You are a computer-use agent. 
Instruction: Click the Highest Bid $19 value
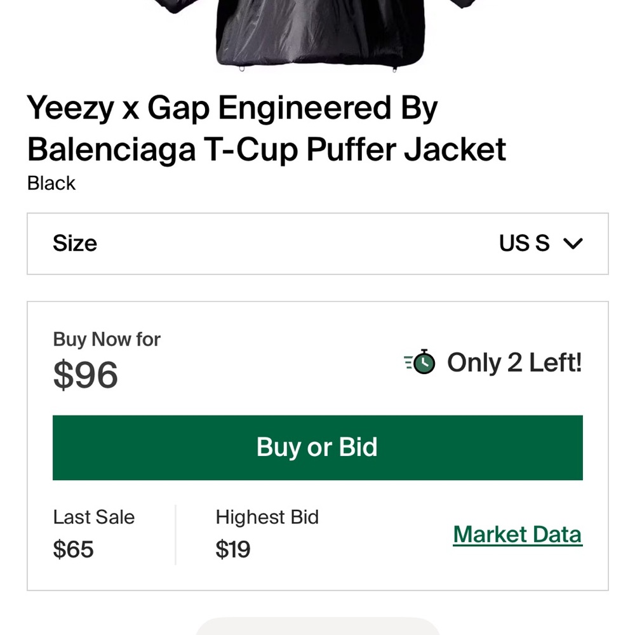(234, 549)
